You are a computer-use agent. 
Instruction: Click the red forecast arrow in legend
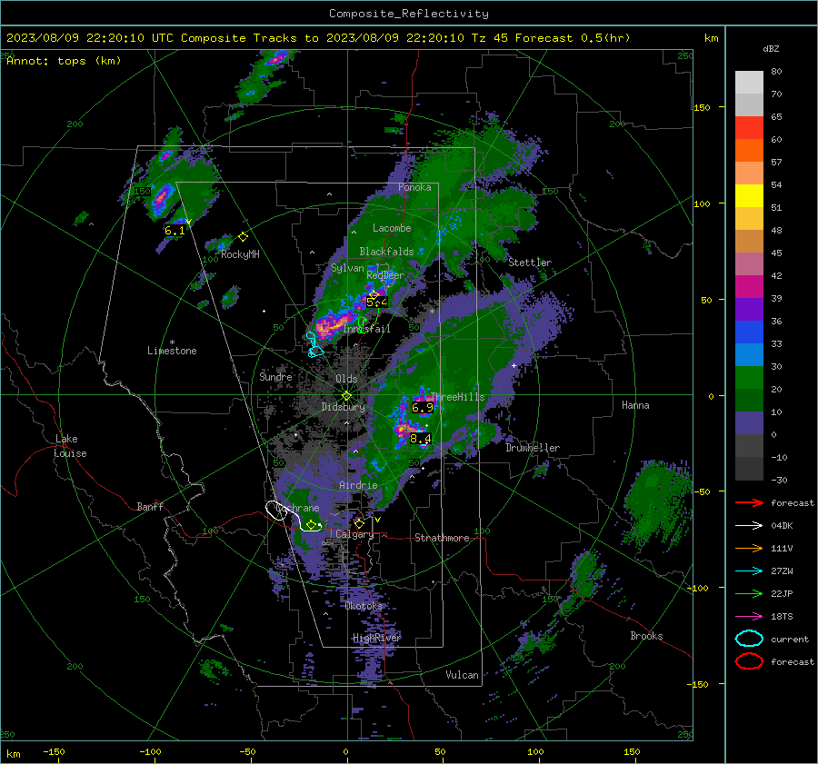pos(749,502)
